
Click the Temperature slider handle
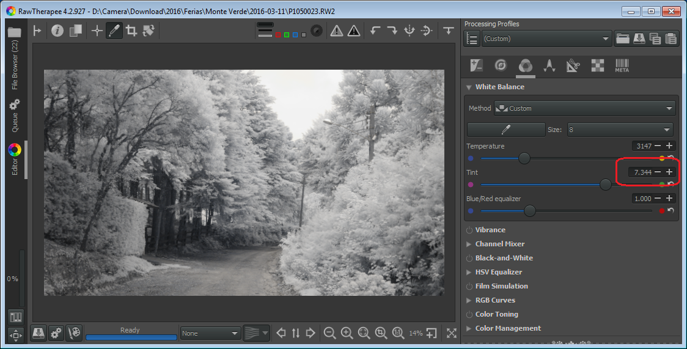point(524,158)
